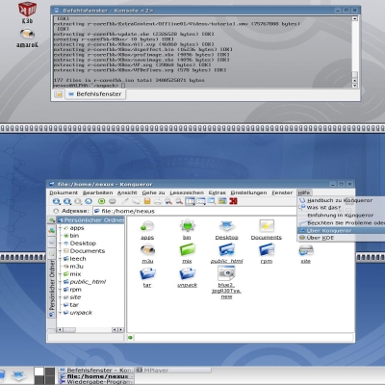This screenshot has height=385, width=385.
Task: Click the Konsole scrollbar up arrow
Action: pos(354,18)
